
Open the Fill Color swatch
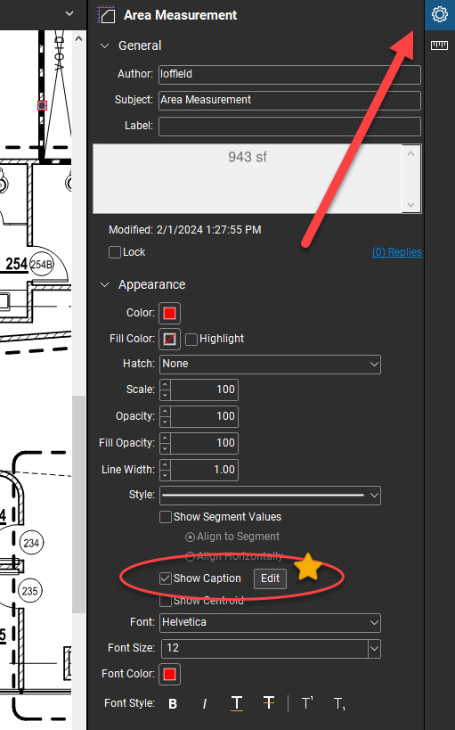tap(169, 339)
